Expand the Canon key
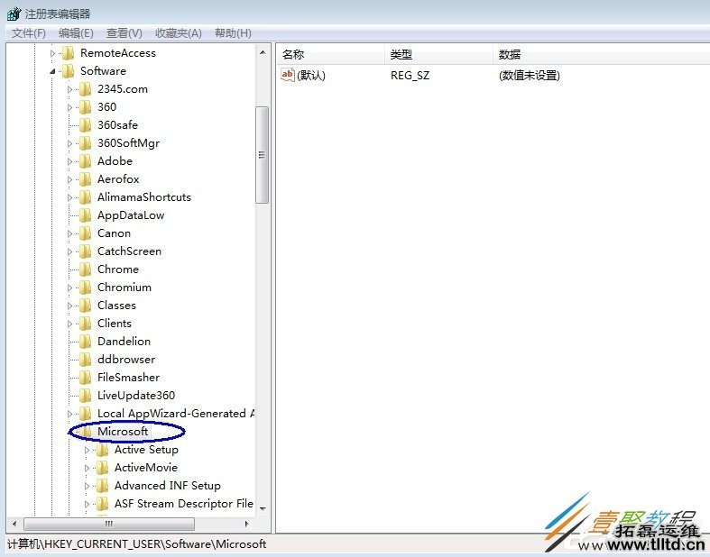Viewport: 710px width, 557px height. [69, 234]
